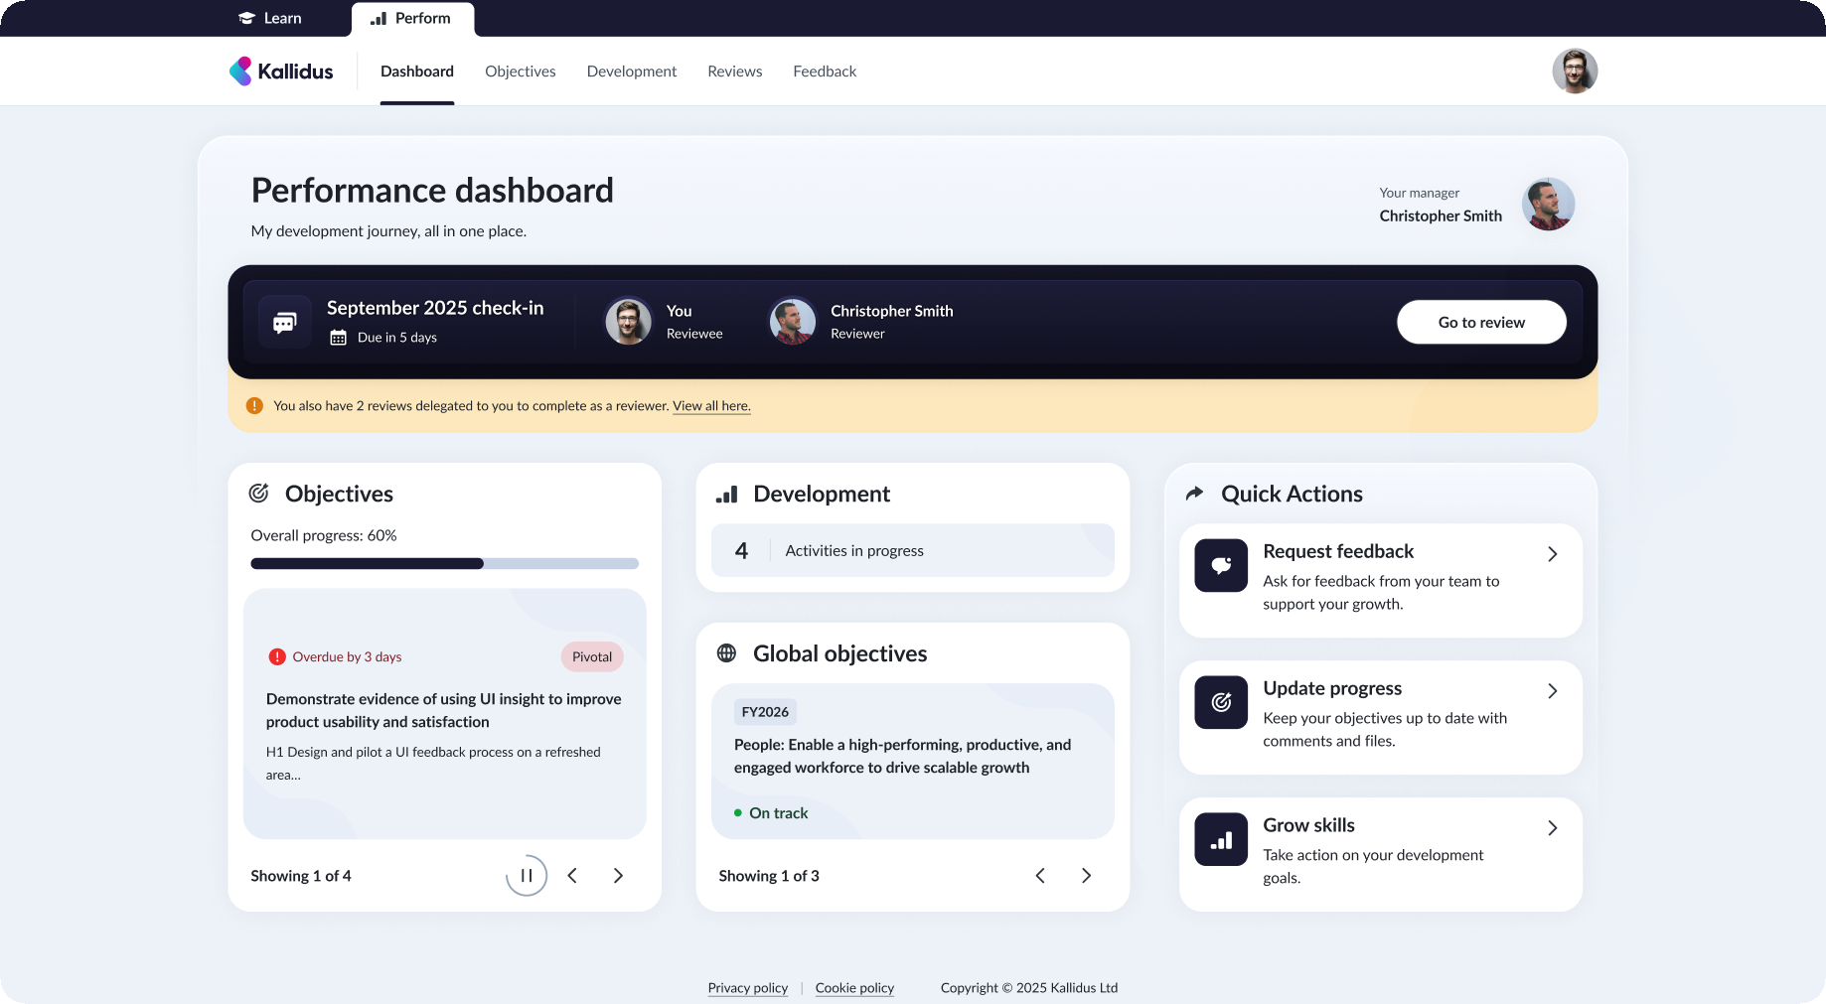Click the overall objectives progress bar

pyautogui.click(x=444, y=564)
